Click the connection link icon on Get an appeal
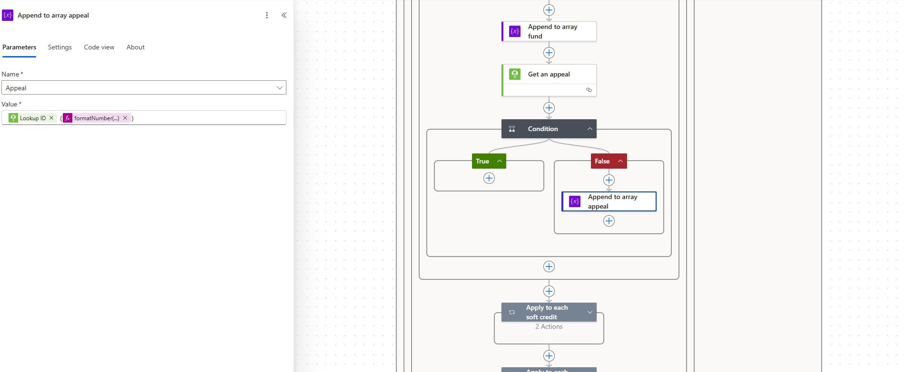The width and height of the screenshot is (904, 372). [x=589, y=90]
